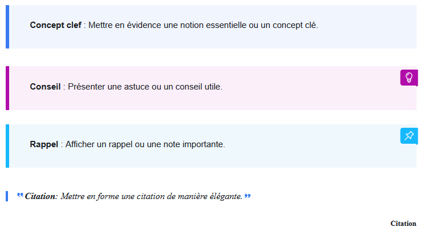Click the "Citation" caption at bottom right
Screen dimensions: 424x235
(403, 224)
